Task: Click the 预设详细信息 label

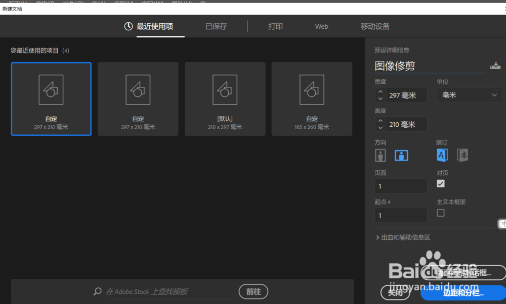Action: click(392, 50)
